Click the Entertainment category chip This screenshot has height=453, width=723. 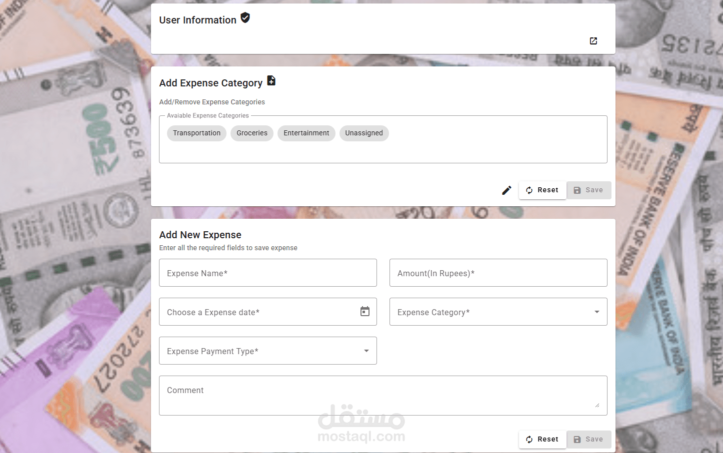click(x=306, y=133)
